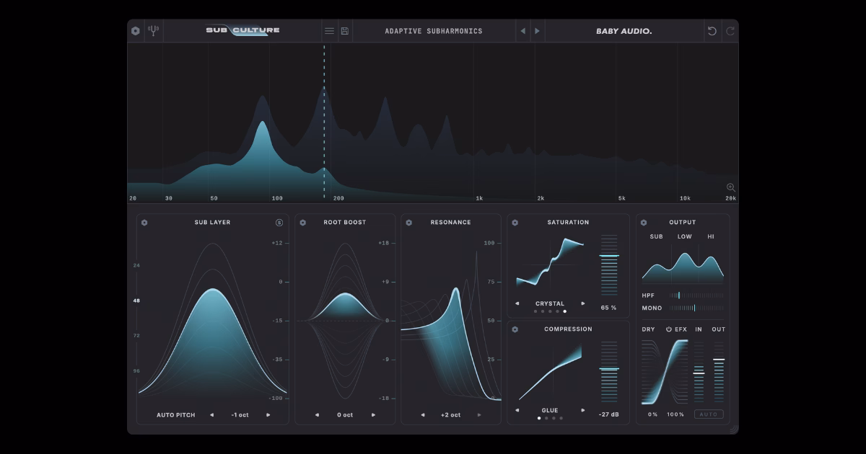This screenshot has height=454, width=866.
Task: Select next preset with right arrow
Action: 536,31
